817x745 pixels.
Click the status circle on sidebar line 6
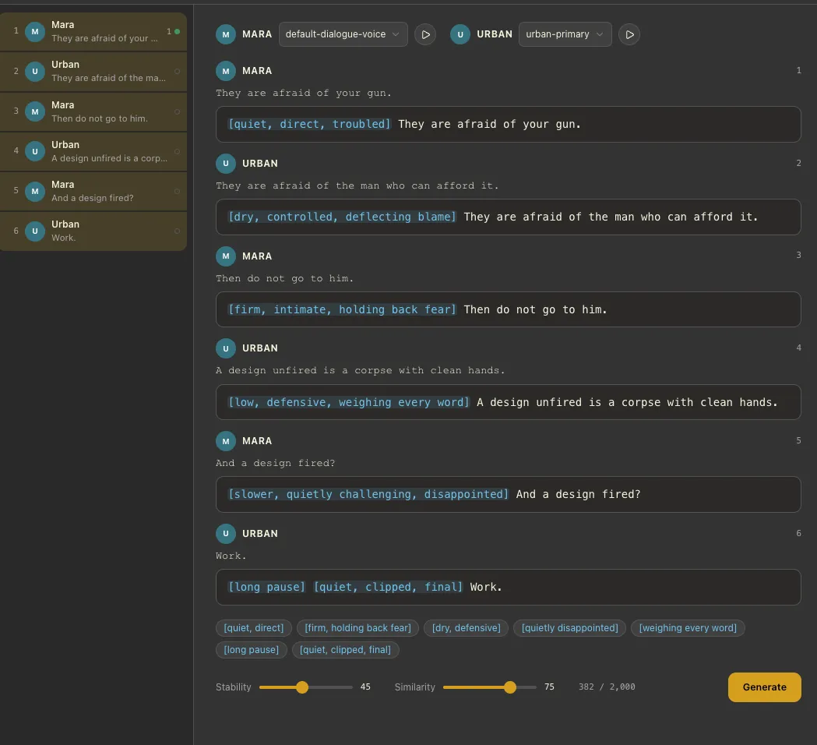point(177,231)
